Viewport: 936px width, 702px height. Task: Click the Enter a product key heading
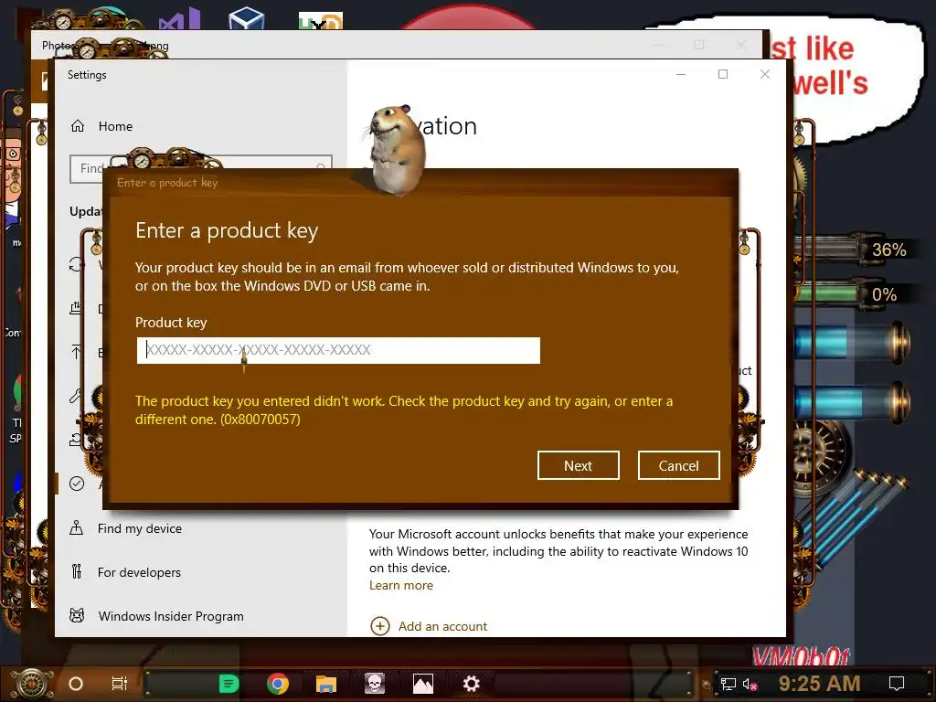click(x=227, y=231)
